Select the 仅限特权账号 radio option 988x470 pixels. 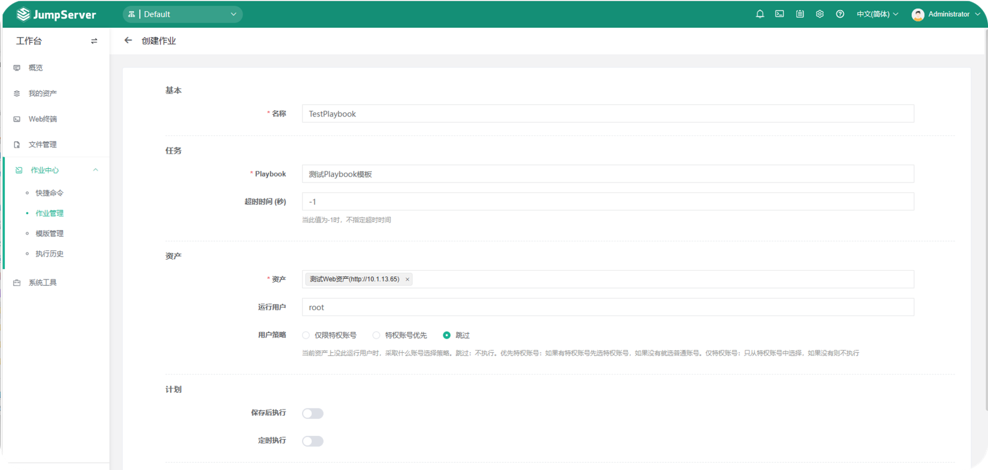click(x=306, y=336)
